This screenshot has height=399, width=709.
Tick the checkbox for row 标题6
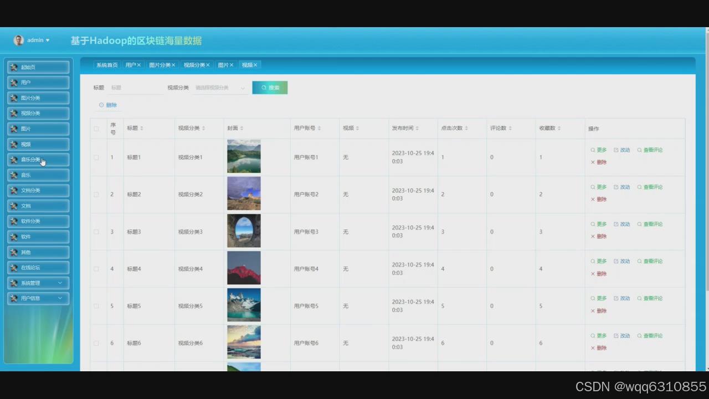point(96,343)
